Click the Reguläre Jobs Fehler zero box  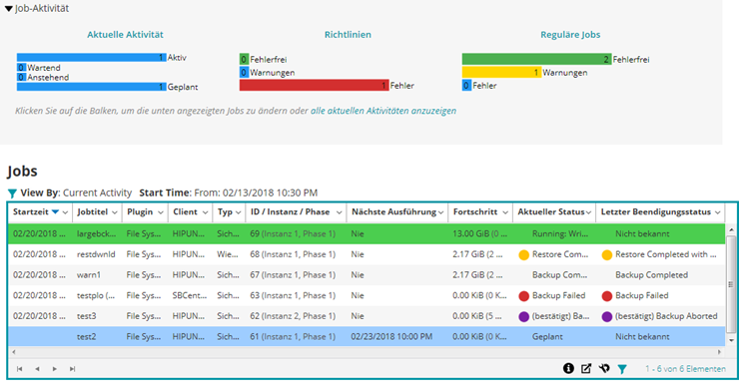pyautogui.click(x=466, y=85)
